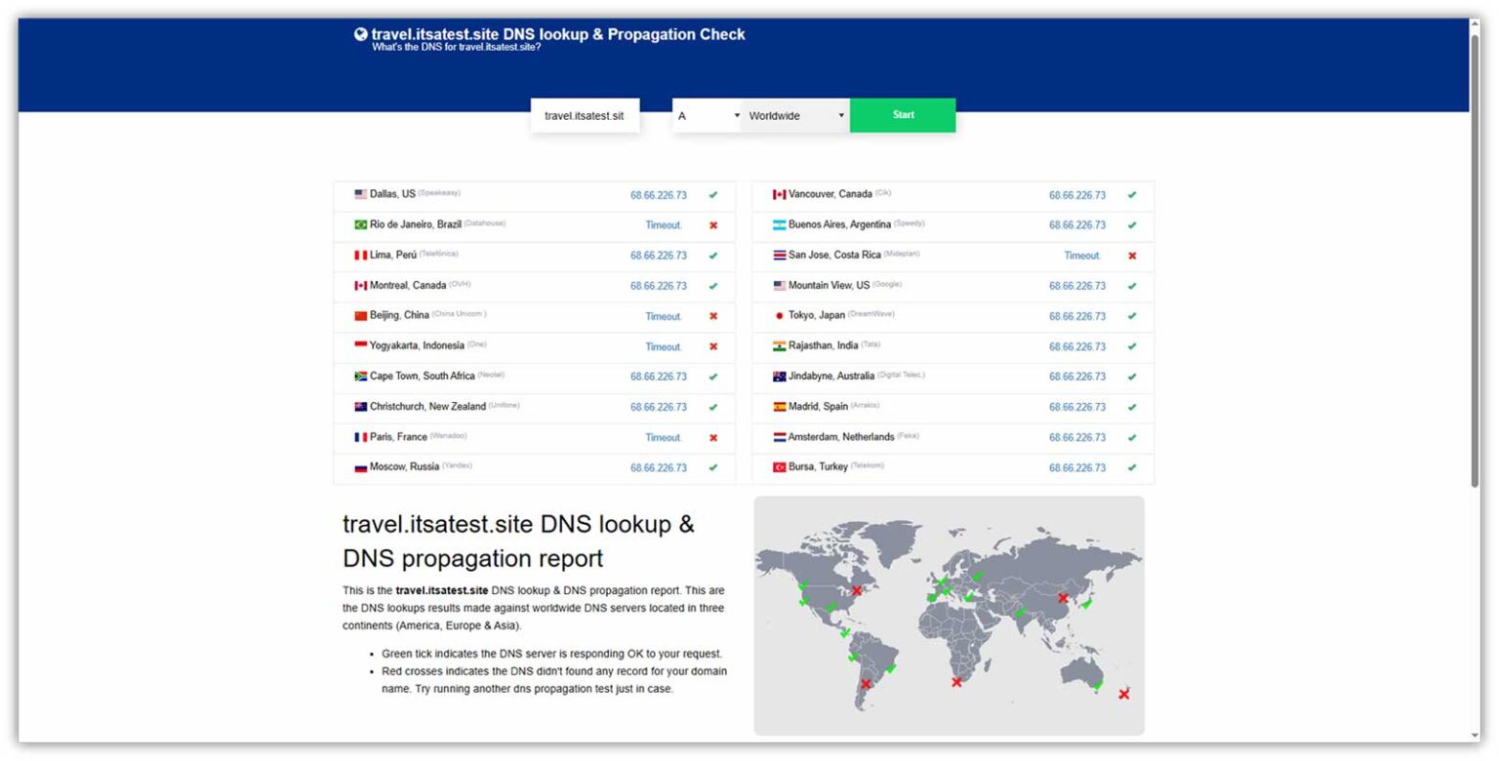Click the globe icon in page header
The height and width of the screenshot is (761, 1499).
(361, 34)
